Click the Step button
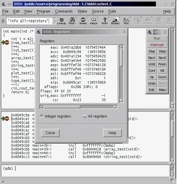This screenshot has height=184, width=177. [x=152, y=51]
